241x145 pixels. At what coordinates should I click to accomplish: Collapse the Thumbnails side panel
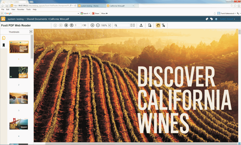coord(31,32)
